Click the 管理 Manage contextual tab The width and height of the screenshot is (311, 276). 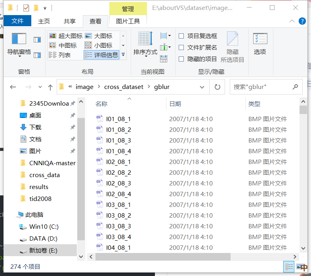point(128,9)
